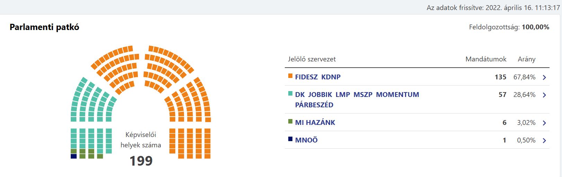Select the Parlamenti patkó heading
The image size is (562, 177).
click(x=44, y=27)
